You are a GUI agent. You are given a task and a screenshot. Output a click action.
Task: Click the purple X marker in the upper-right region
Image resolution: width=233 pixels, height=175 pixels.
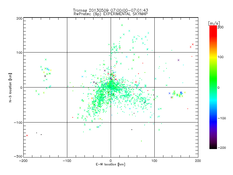click(x=179, y=60)
